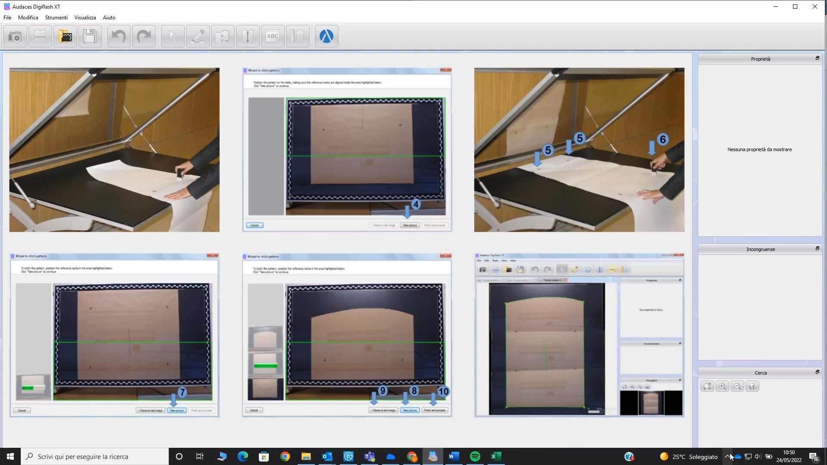Click the redo arrow icon
827x465 pixels.
[144, 37]
